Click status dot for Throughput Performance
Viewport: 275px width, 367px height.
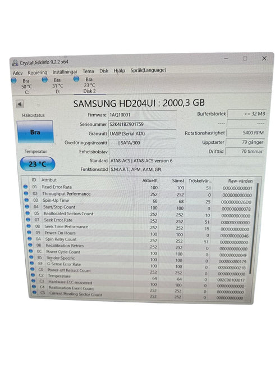26,193
